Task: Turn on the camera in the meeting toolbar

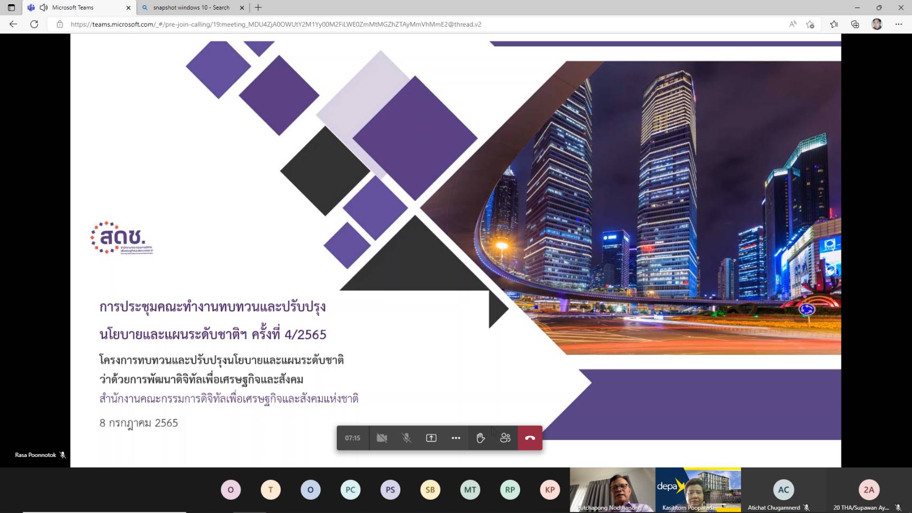Action: pos(382,438)
